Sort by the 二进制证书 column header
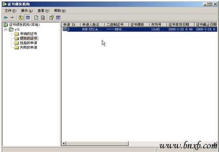Viewport: 219px width, 152px height. click(x=117, y=24)
